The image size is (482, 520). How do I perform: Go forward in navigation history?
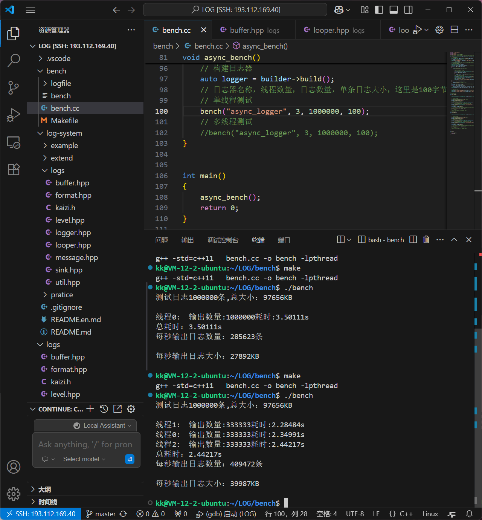coord(131,10)
